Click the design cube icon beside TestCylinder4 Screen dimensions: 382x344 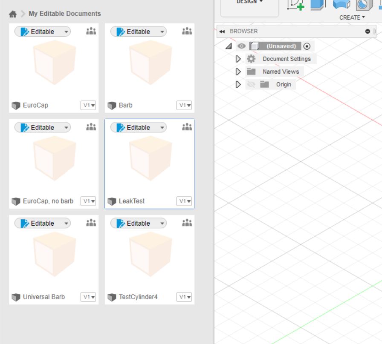pos(112,297)
